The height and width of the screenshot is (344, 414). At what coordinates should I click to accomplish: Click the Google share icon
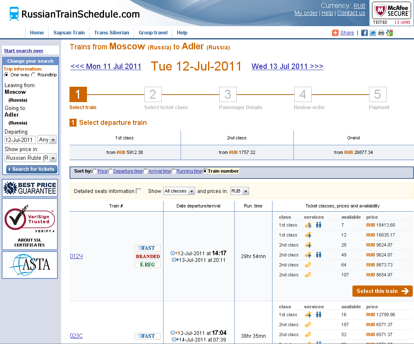[389, 33]
